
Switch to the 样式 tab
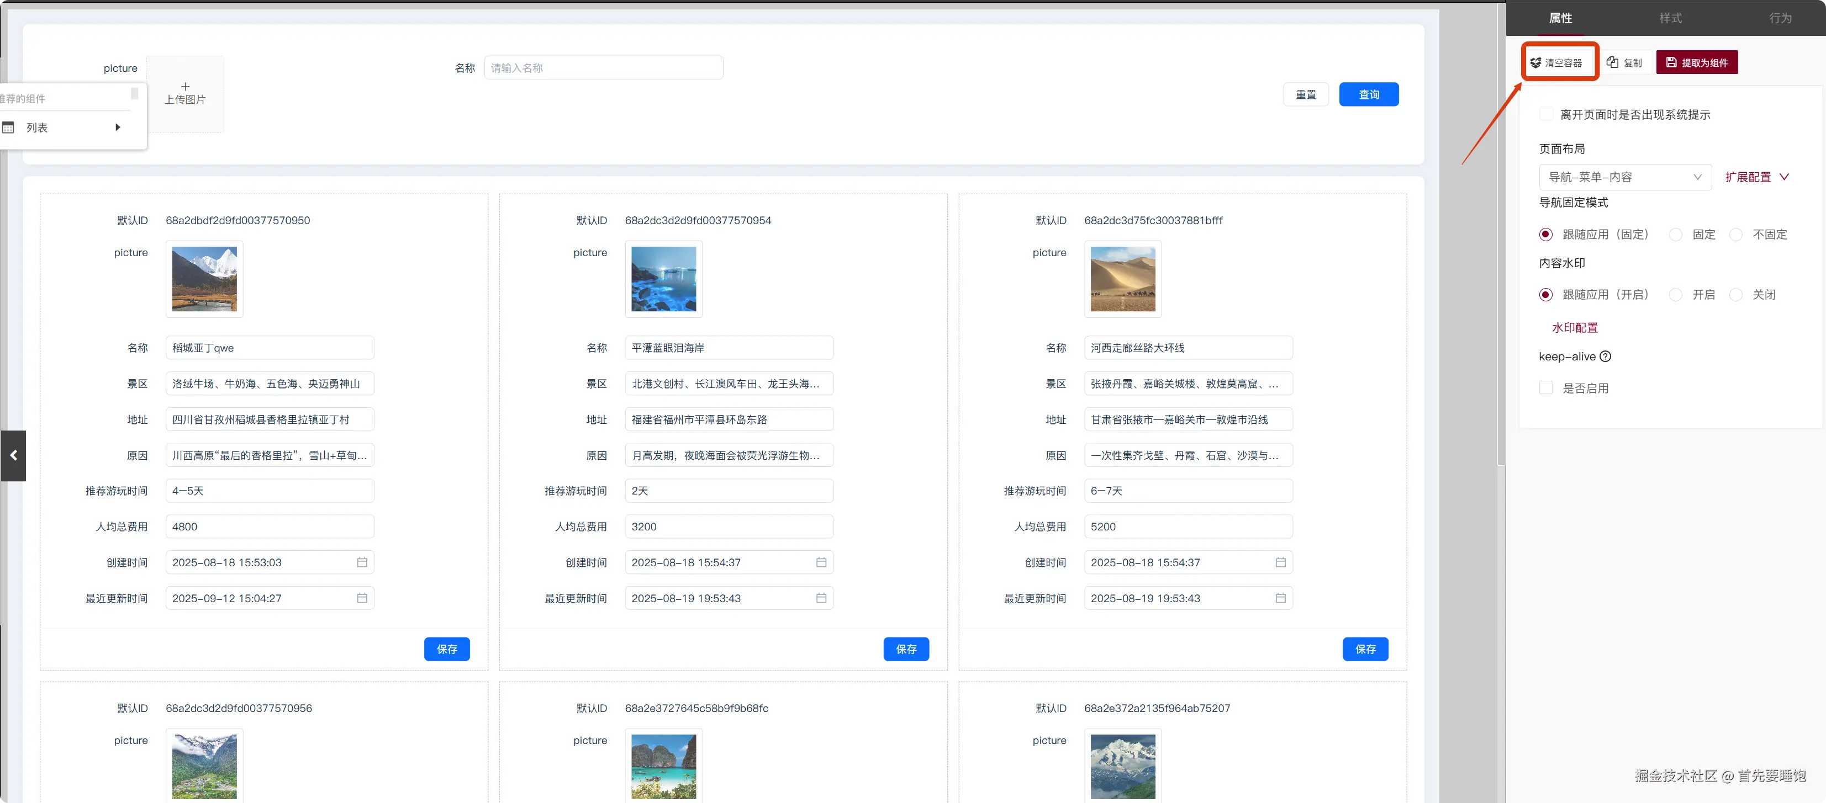(x=1670, y=18)
